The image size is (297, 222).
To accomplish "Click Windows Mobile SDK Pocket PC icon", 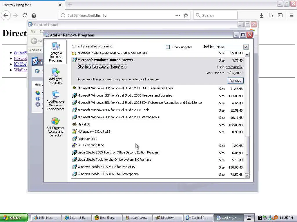I will (x=74, y=167).
